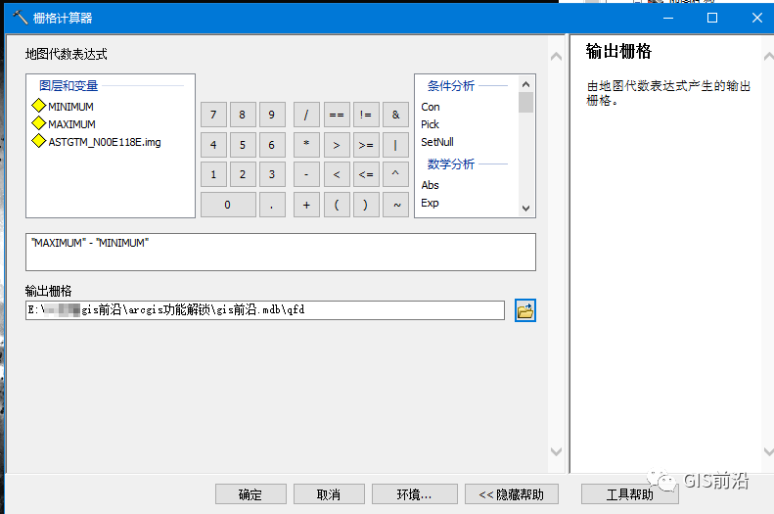The image size is (774, 514).
Task: Click the | boolean OR button
Action: pyautogui.click(x=395, y=145)
